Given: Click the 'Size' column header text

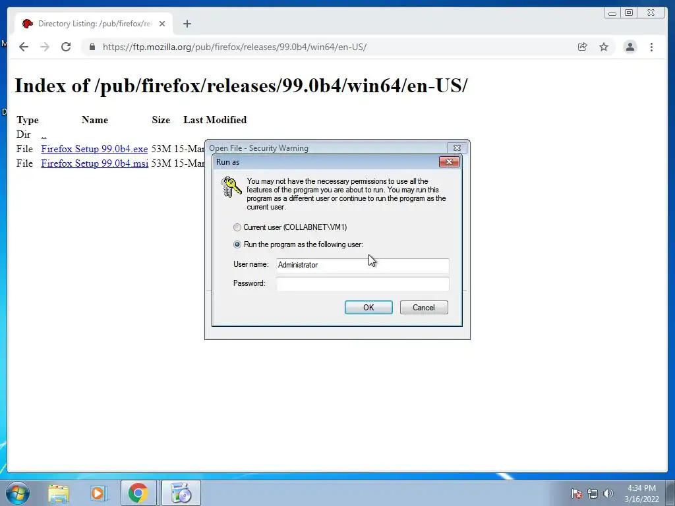Looking at the screenshot, I should 161,120.
